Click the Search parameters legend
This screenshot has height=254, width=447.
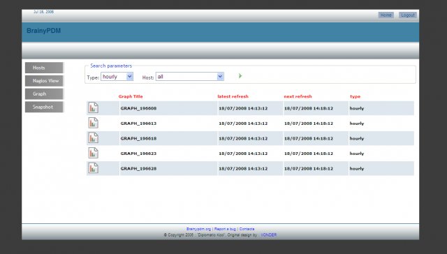pos(111,66)
